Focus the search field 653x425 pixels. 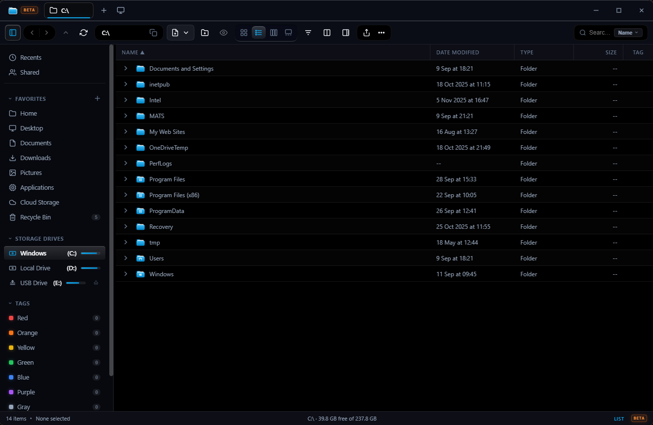tap(599, 33)
